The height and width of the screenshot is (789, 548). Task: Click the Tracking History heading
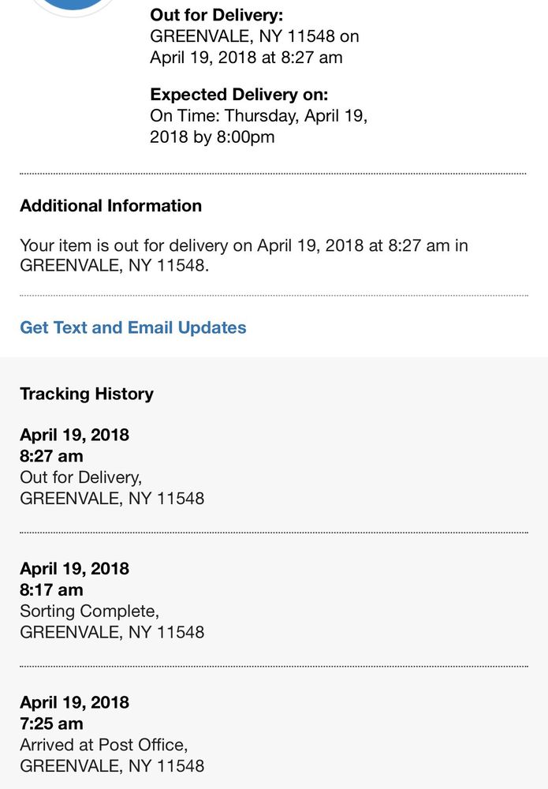[x=87, y=393]
